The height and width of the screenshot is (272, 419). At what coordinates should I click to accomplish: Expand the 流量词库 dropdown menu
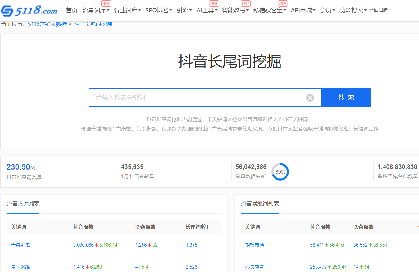click(x=96, y=10)
